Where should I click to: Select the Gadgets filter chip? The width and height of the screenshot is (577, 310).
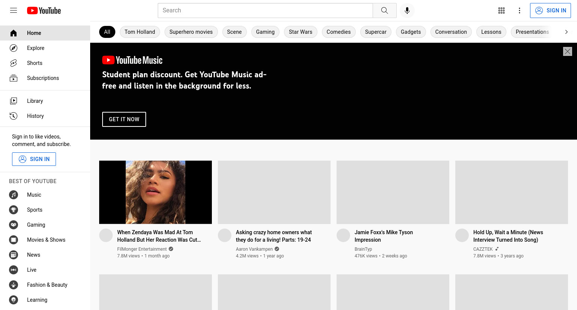point(411,32)
